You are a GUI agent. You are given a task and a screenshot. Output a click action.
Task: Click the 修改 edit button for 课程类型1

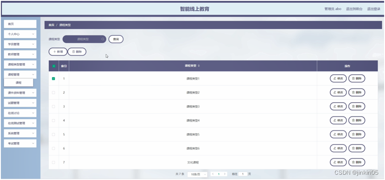pos(338,78)
